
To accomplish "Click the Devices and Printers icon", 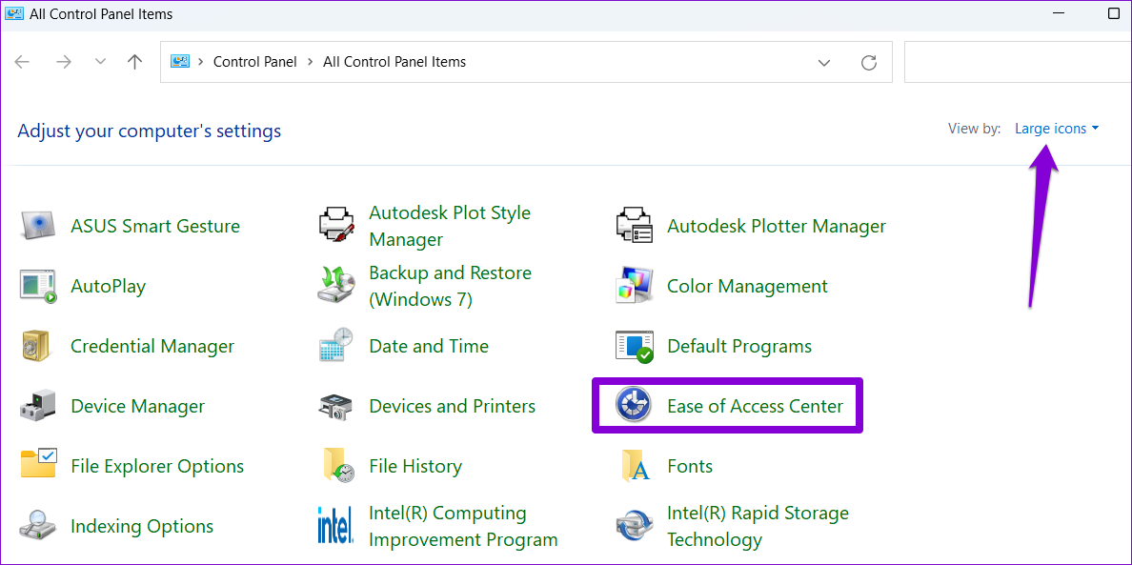I will tap(336, 406).
